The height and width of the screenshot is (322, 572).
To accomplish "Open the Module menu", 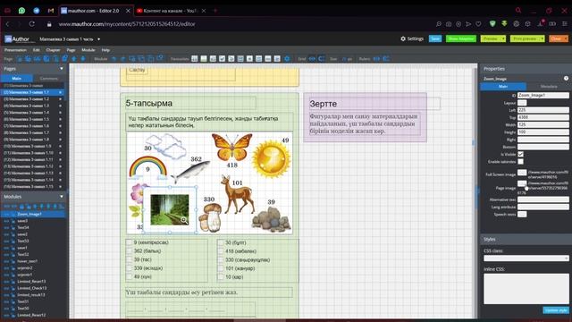I will click(88, 50).
